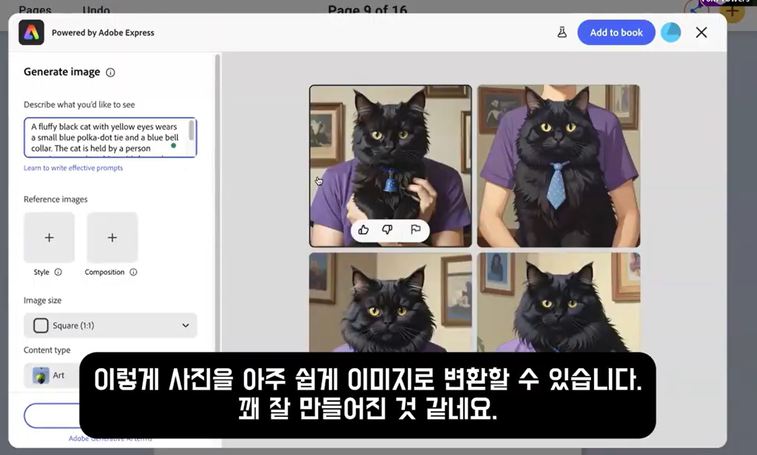Click the flag report icon
This screenshot has width=757, height=455.
click(415, 230)
